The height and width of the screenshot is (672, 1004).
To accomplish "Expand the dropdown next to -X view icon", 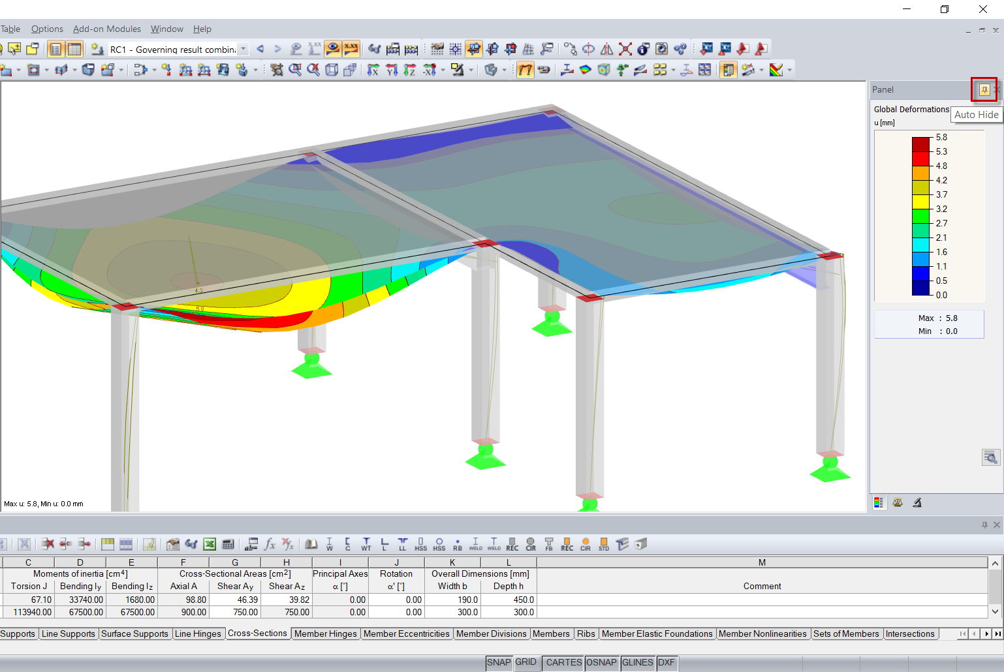I will coord(443,70).
